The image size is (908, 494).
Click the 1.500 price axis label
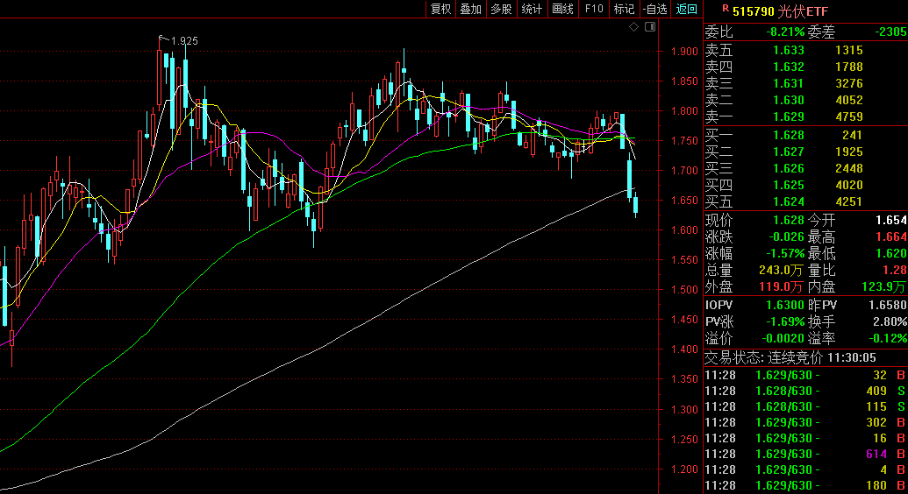[x=684, y=290]
